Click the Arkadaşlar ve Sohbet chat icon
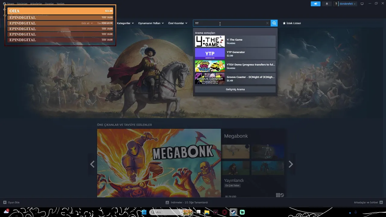 pyautogui.click(x=381, y=203)
